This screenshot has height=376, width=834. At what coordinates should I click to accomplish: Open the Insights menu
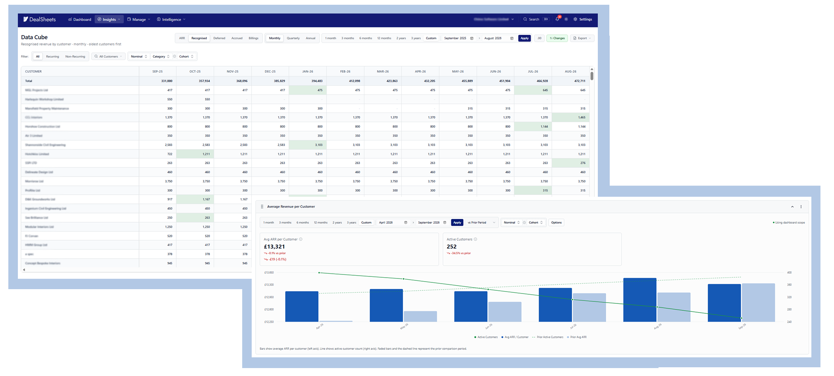(109, 19)
